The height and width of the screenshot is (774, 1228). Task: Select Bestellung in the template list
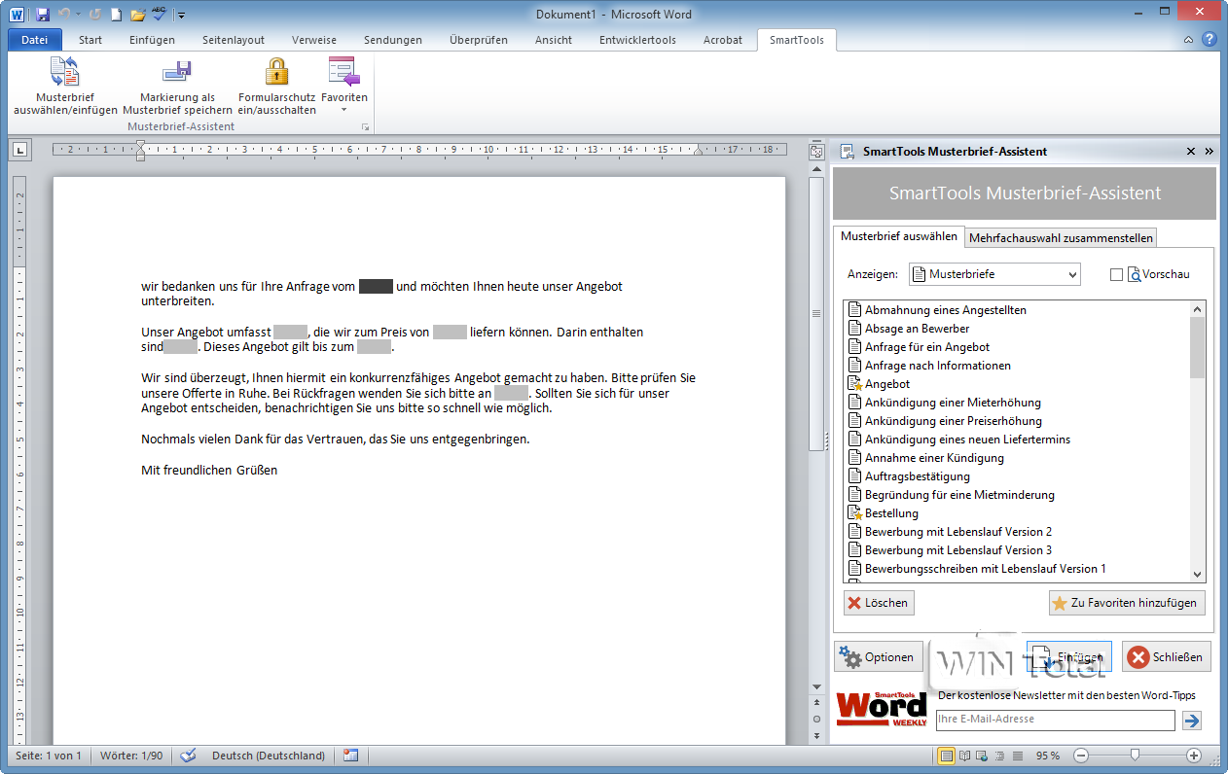(891, 513)
